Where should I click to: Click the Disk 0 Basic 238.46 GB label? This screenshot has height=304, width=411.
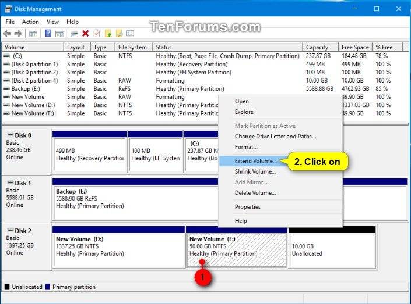26,152
